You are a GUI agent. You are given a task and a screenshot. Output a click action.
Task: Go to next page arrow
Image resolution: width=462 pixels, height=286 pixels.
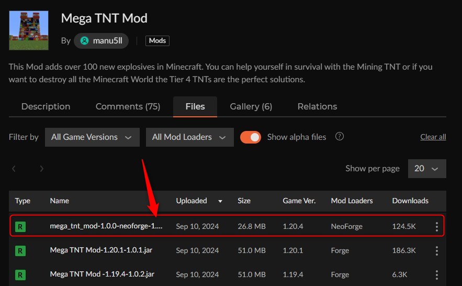point(41,169)
